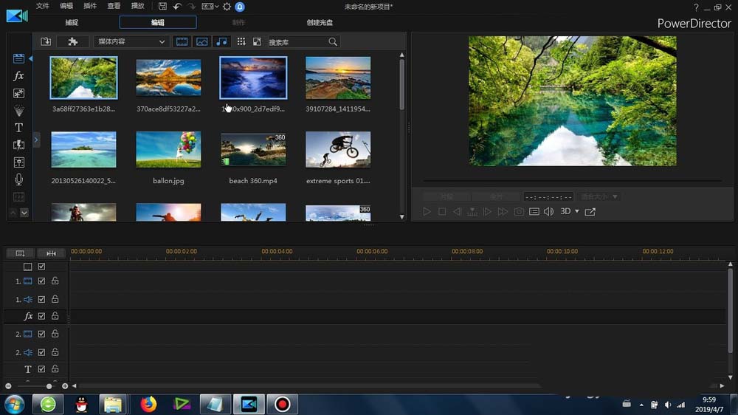Image resolution: width=738 pixels, height=415 pixels.
Task: Click the import media folder icon
Action: point(46,42)
